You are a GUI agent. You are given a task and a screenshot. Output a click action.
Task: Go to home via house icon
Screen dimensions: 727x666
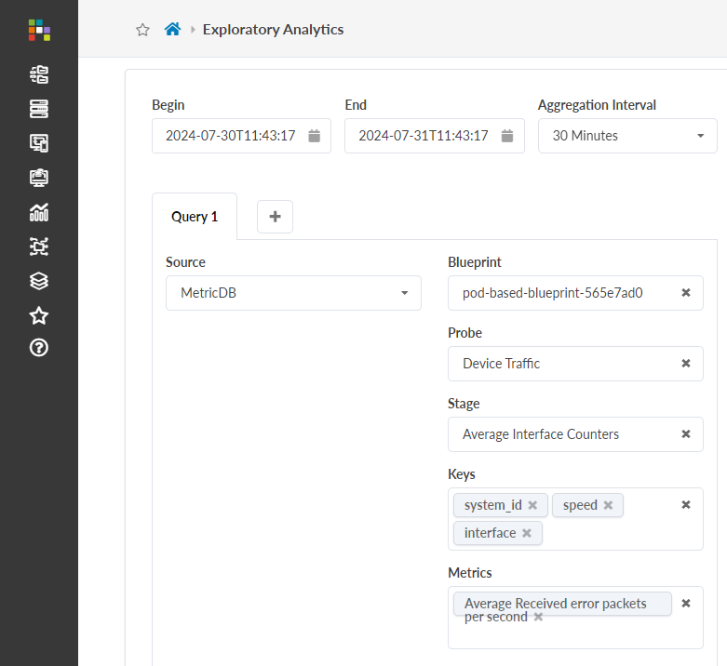[172, 30]
